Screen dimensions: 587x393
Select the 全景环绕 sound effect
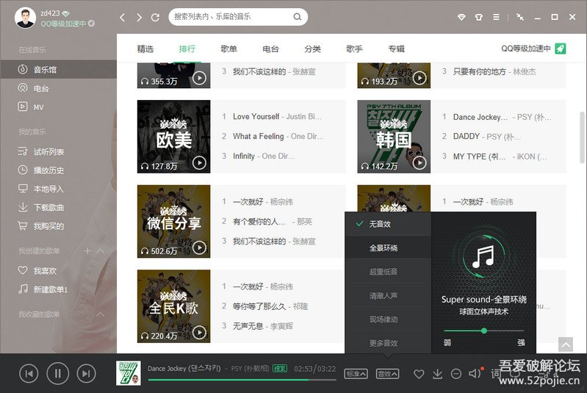point(388,248)
